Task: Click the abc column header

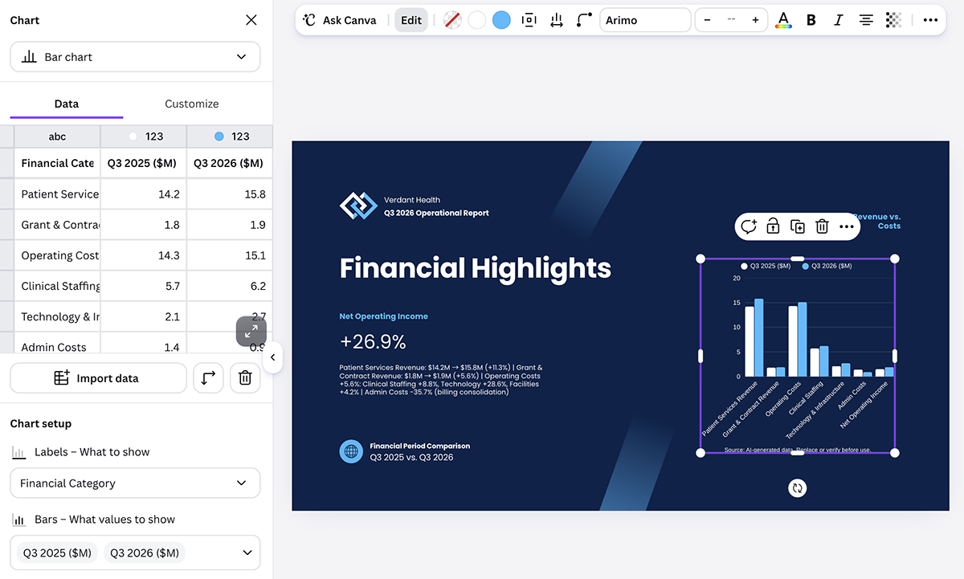Action: point(57,137)
